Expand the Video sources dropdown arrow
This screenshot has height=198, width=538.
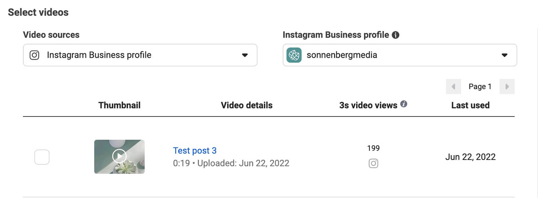[x=245, y=55]
